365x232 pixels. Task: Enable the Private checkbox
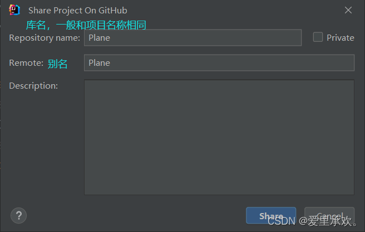click(x=318, y=37)
